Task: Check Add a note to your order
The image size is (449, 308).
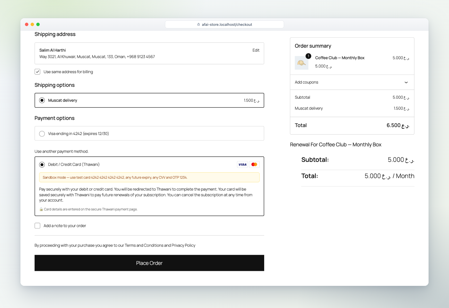Action: click(37, 226)
